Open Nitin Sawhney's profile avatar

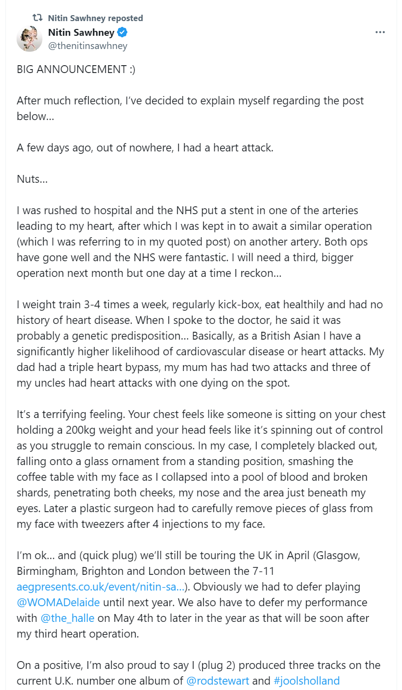[29, 39]
